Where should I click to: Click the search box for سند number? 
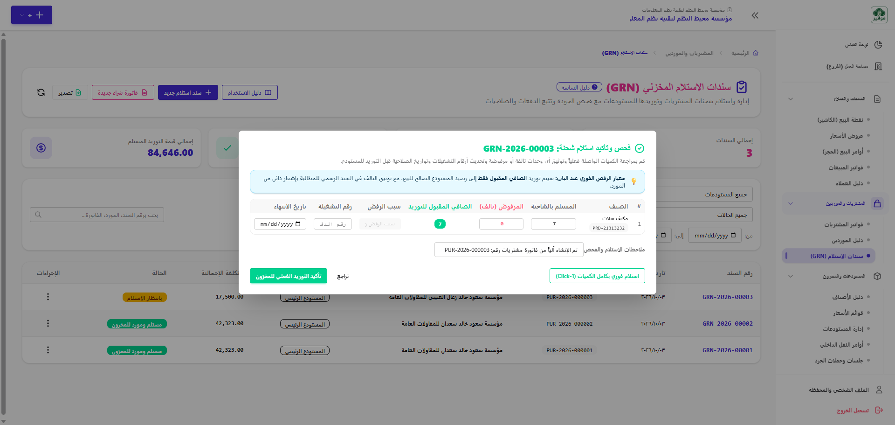click(x=97, y=215)
